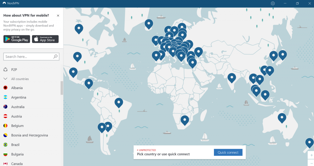Select the Chile map pin
Image resolution: width=314 pixels, height=166 pixels.
click(x=102, y=128)
